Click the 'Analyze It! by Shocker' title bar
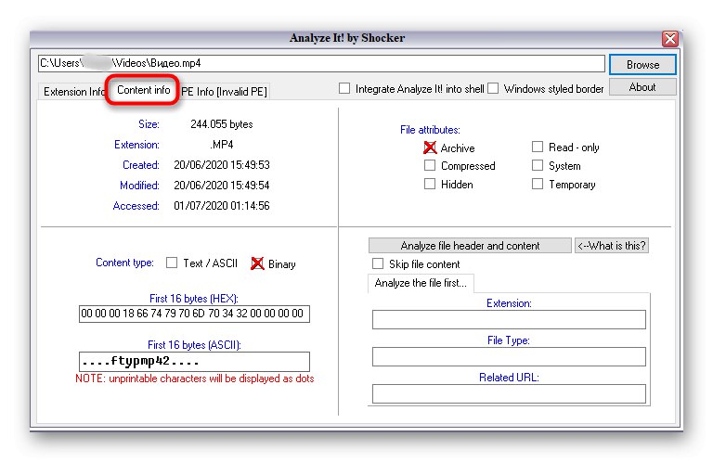 coord(347,38)
